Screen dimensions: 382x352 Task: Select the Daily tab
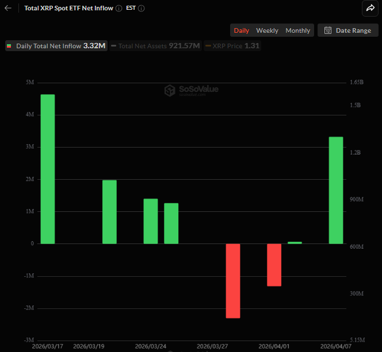coord(242,30)
